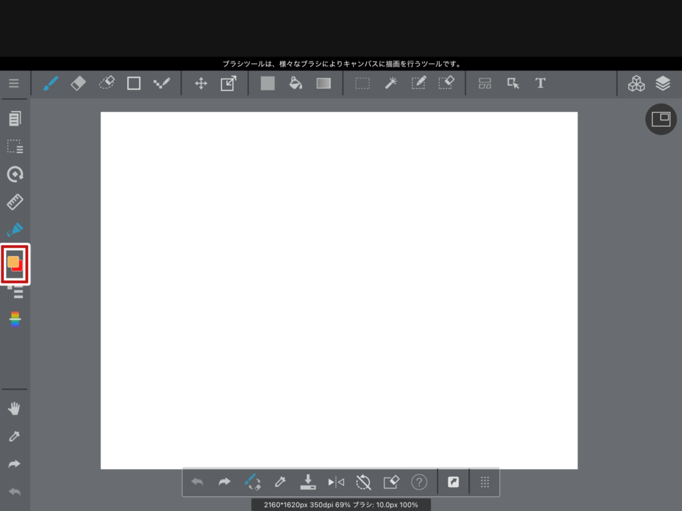This screenshot has height=511, width=682.
Task: Choose the Magic Wand selection tool
Action: tap(391, 83)
